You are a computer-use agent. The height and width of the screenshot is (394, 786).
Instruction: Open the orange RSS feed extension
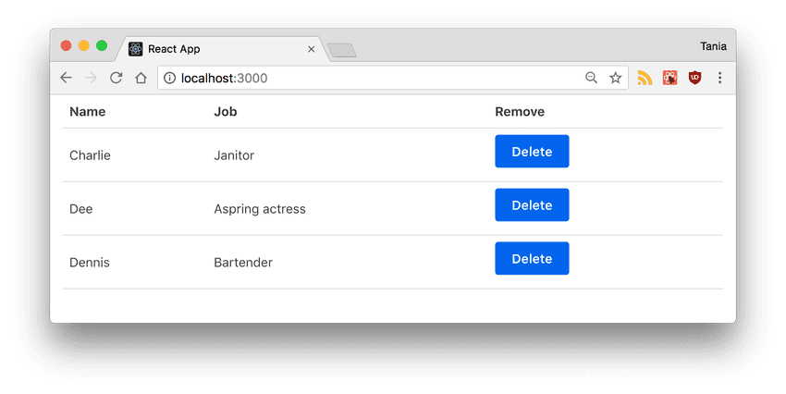point(645,78)
